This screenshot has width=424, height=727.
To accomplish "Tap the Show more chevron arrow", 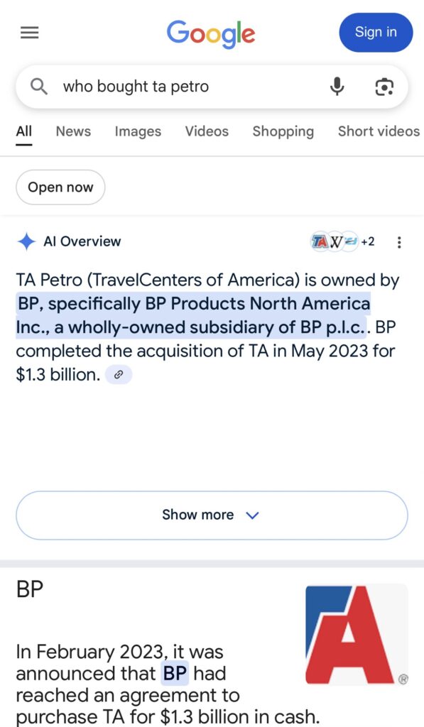I will tap(252, 515).
